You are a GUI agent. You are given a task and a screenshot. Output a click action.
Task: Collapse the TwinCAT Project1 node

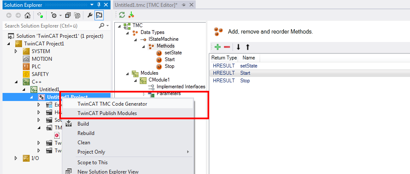(x=9, y=44)
